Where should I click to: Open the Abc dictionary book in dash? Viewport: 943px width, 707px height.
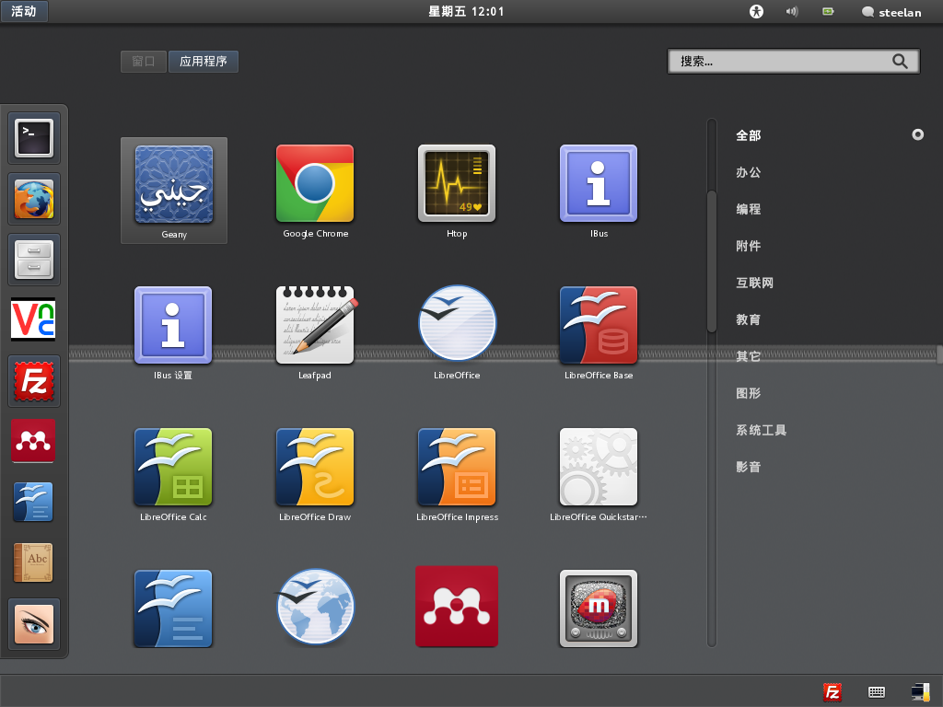pyautogui.click(x=34, y=562)
